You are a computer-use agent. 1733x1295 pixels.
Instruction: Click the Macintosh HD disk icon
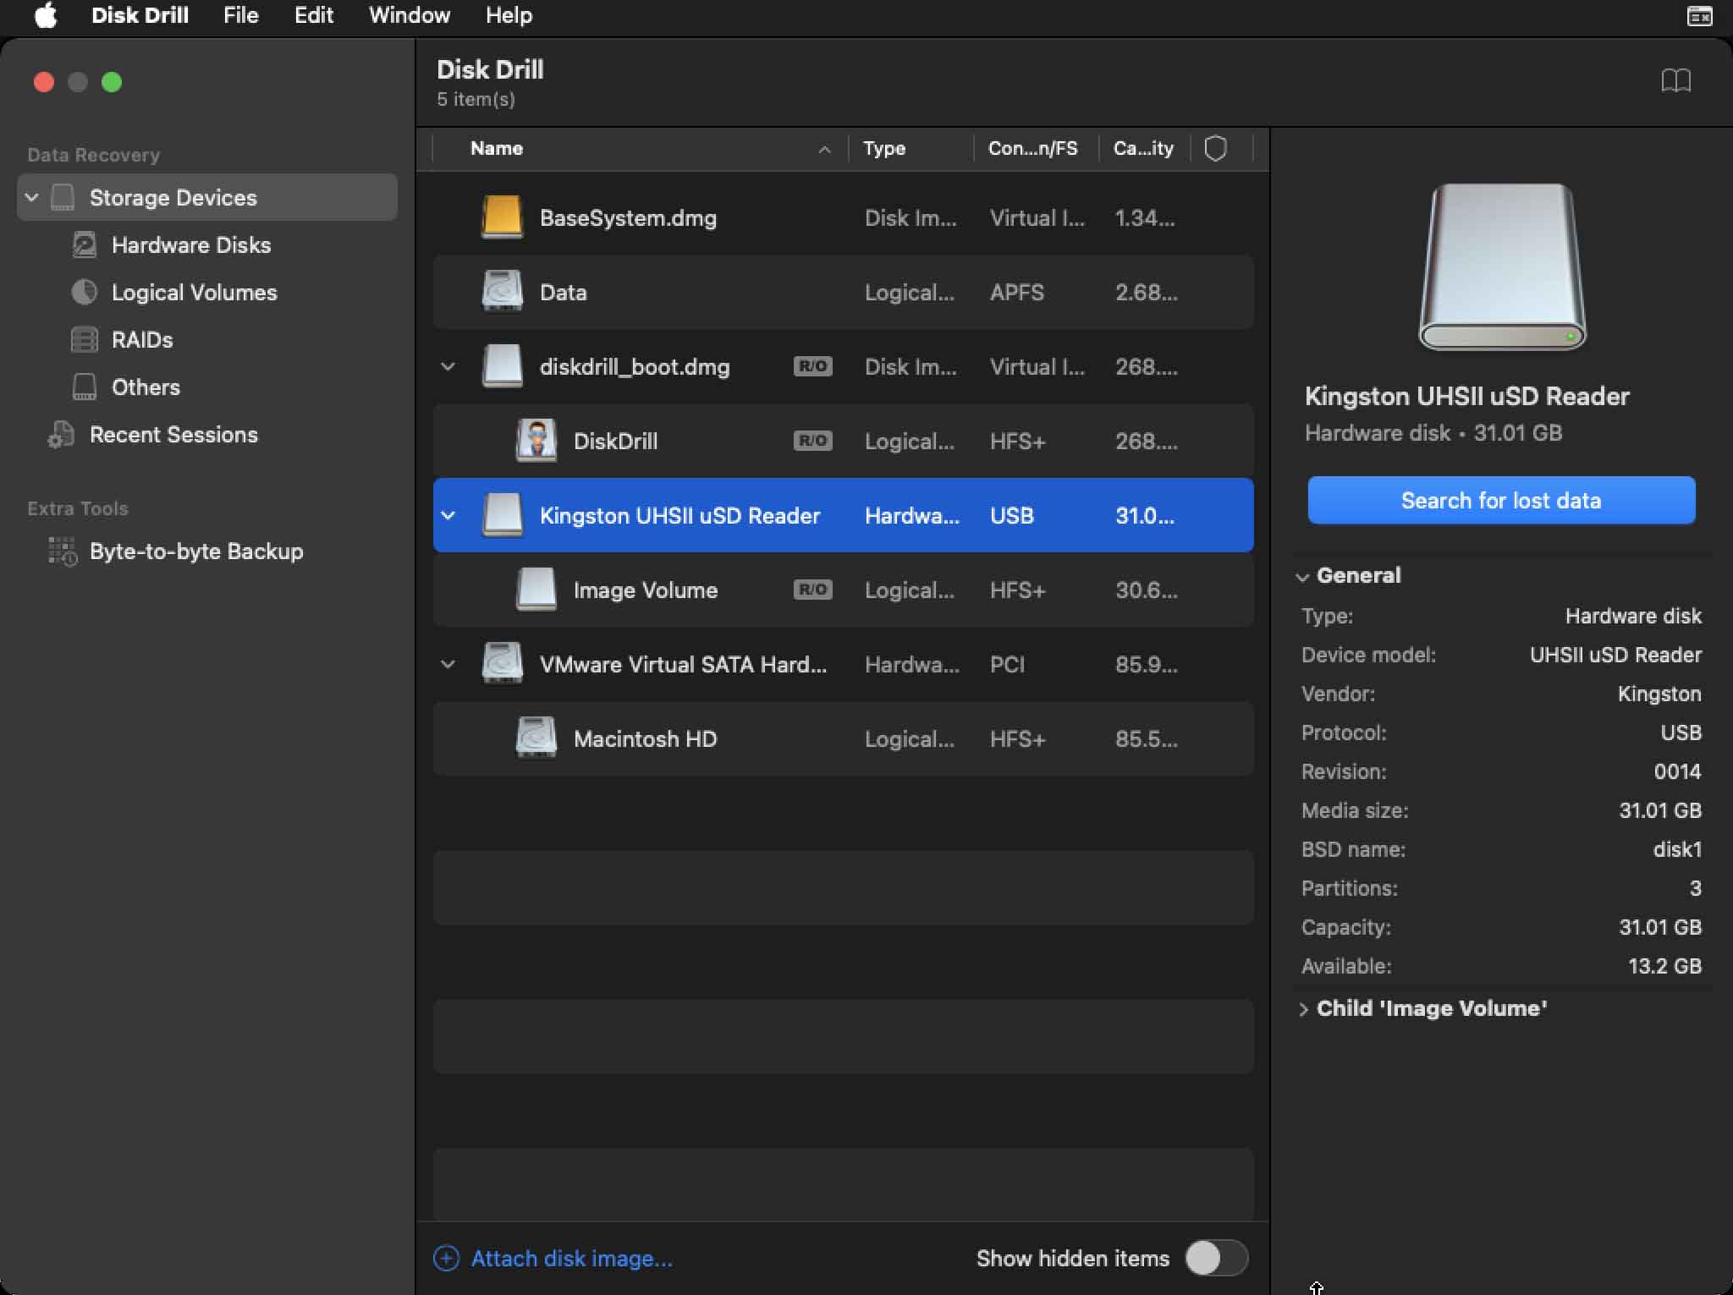pyautogui.click(x=536, y=738)
